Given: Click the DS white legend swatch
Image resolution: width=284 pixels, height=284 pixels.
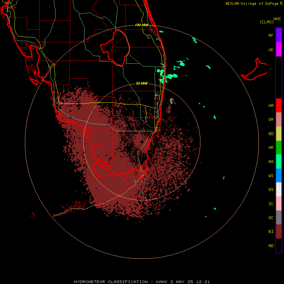Looking at the screenshot, I should click(279, 189).
